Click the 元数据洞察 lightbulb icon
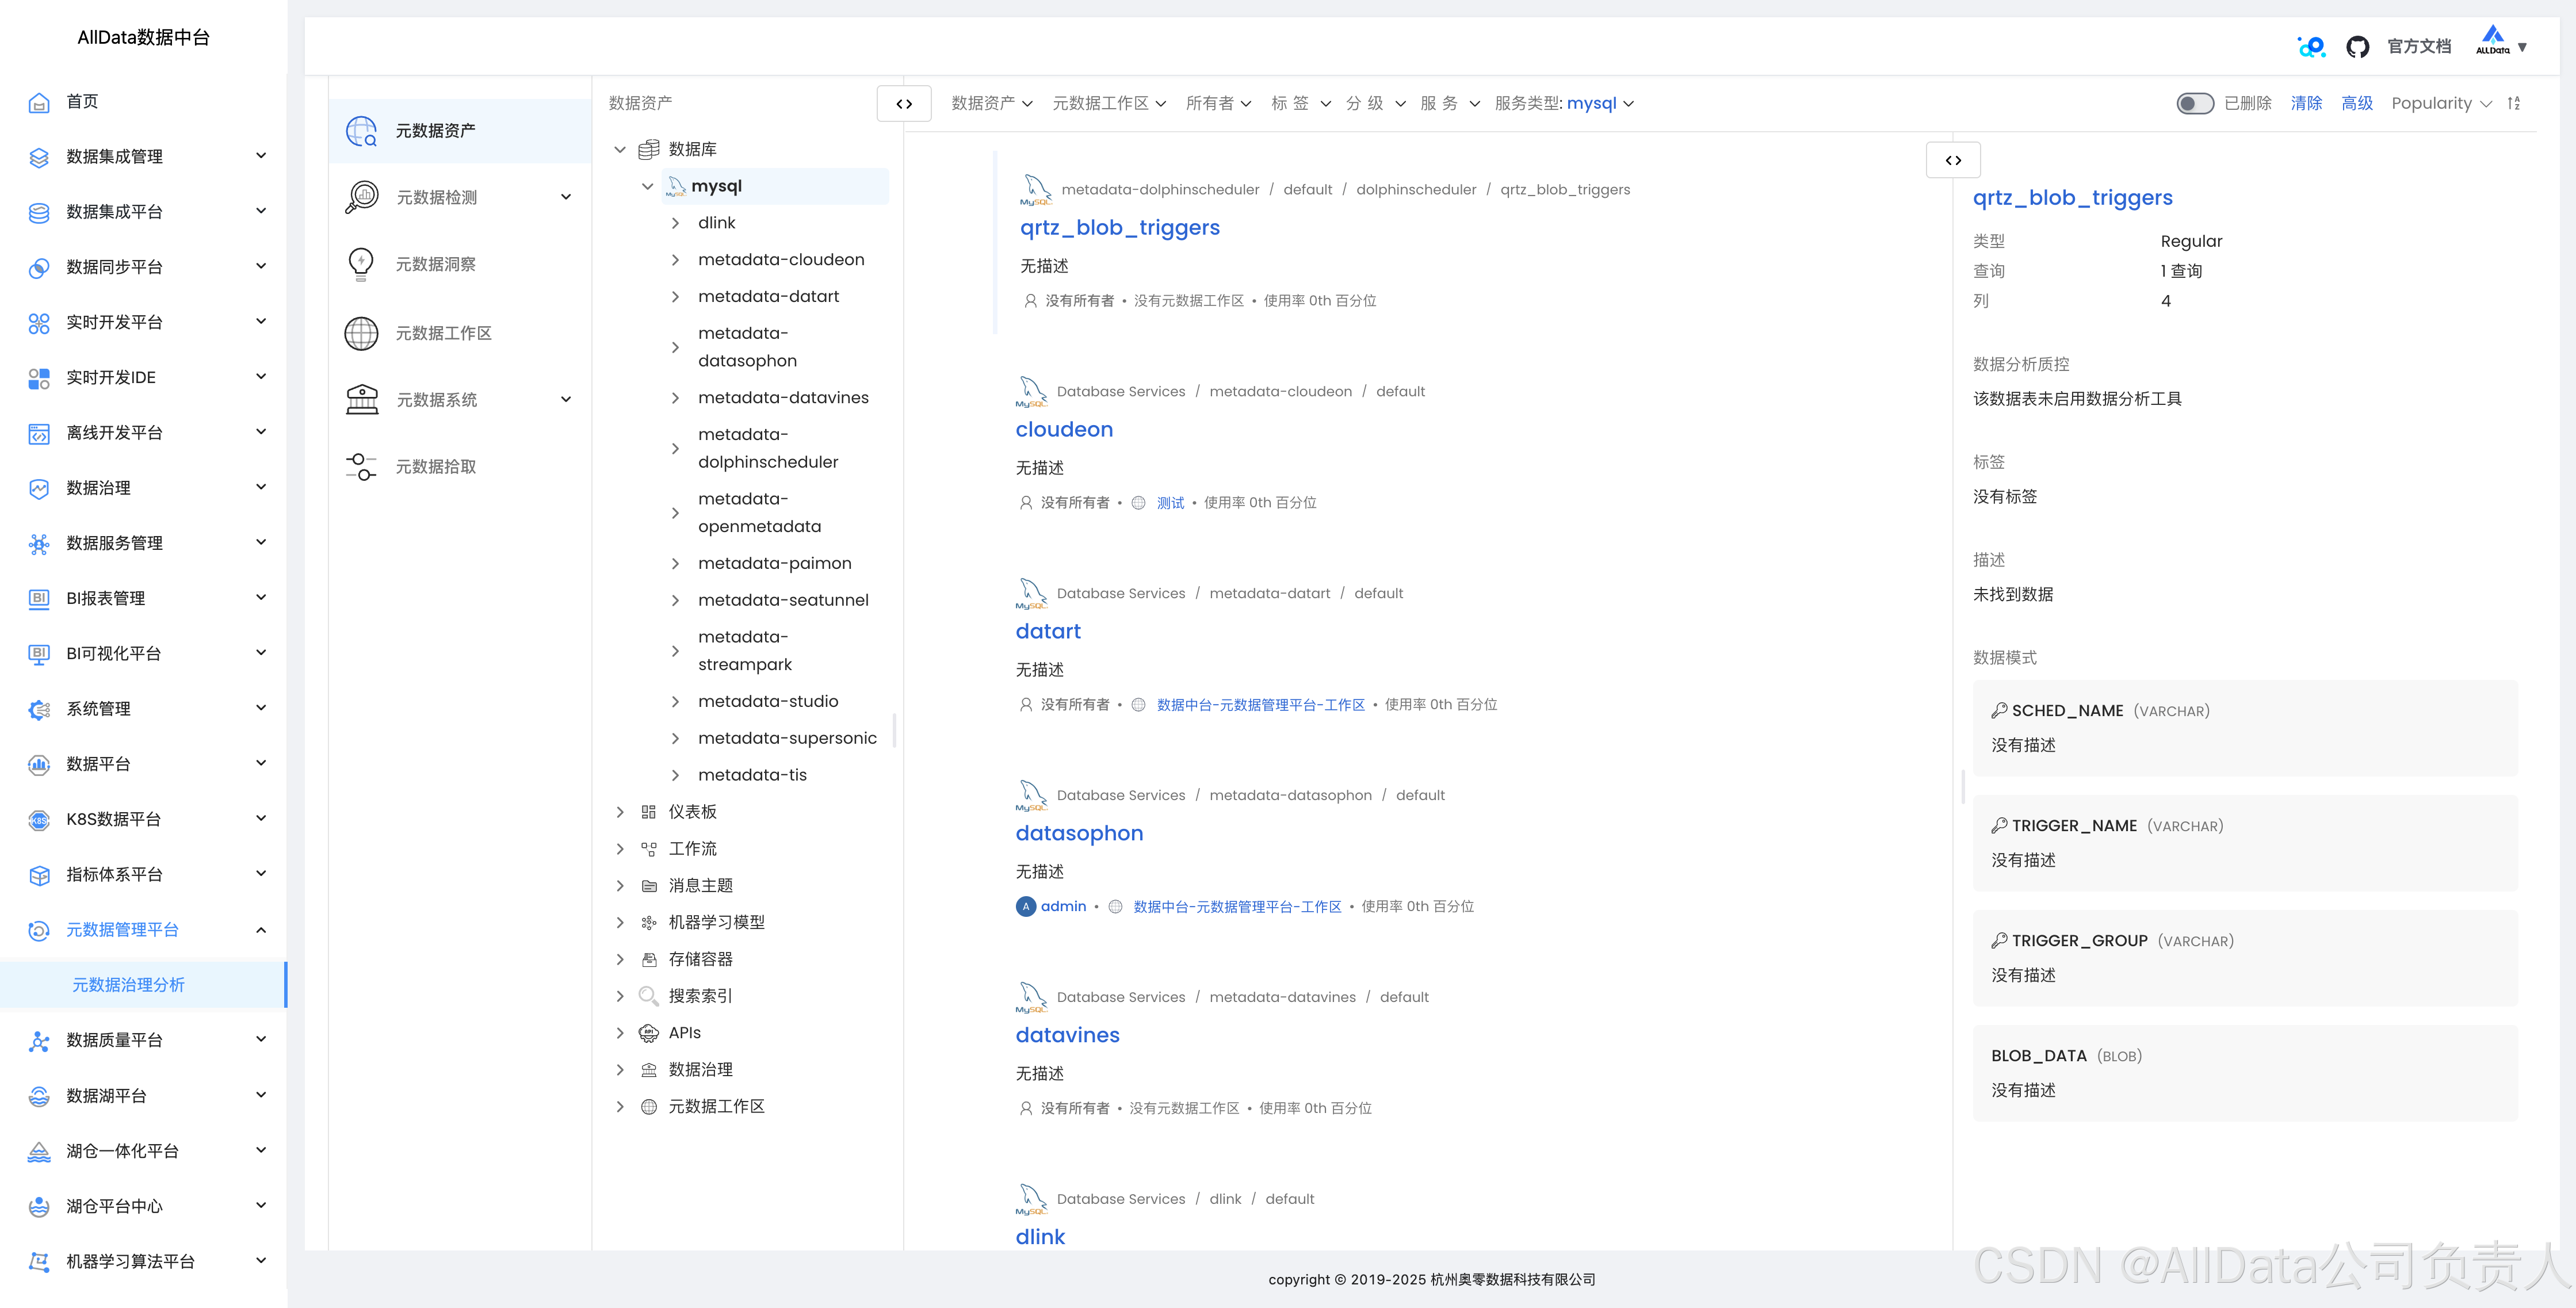2576x1308 pixels. (361, 264)
